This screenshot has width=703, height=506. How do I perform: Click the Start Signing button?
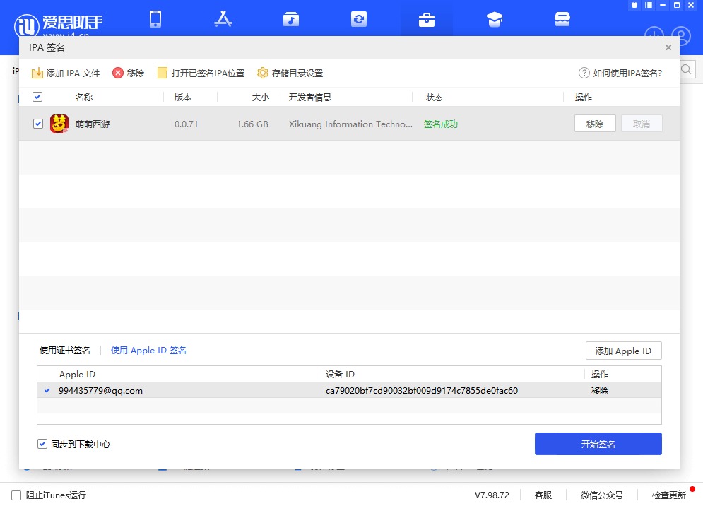click(x=598, y=444)
